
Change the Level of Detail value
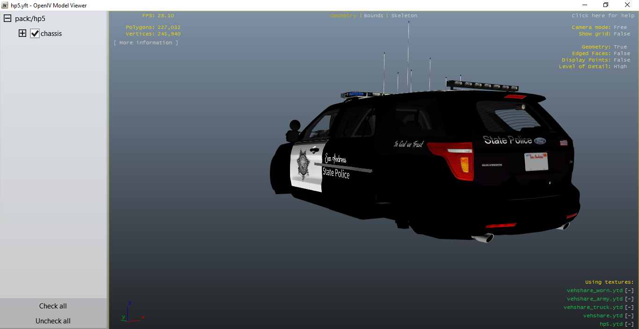click(620, 67)
